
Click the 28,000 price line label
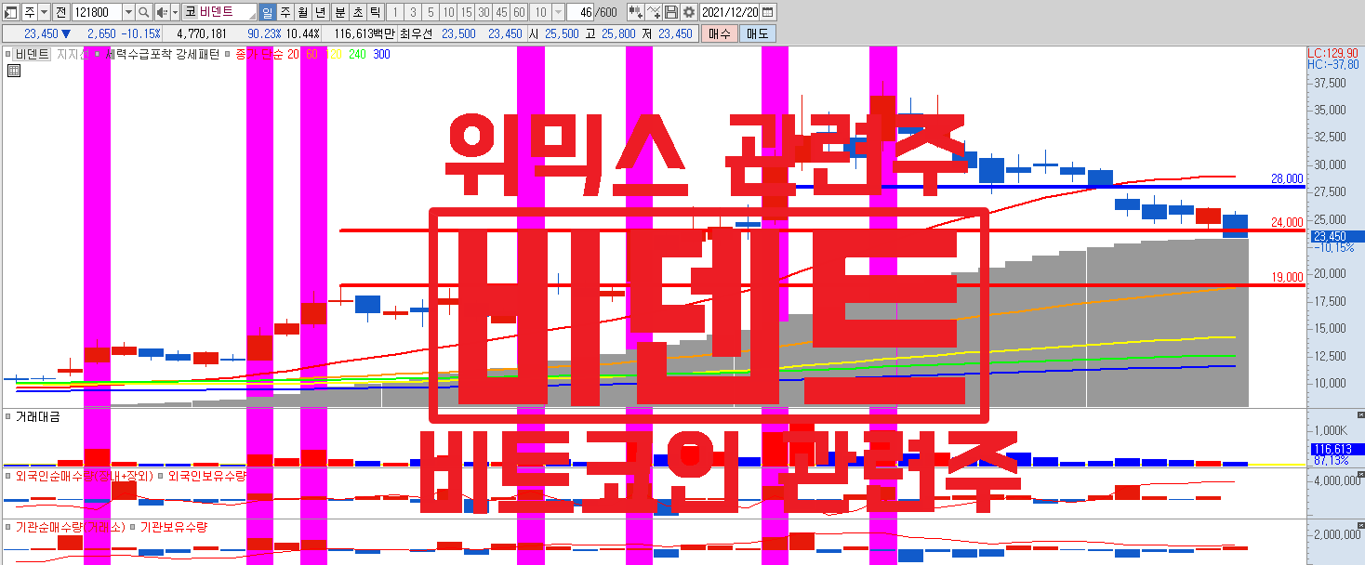point(1288,178)
